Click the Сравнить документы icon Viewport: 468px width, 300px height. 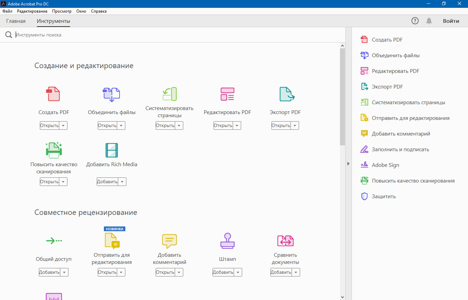[285, 241]
